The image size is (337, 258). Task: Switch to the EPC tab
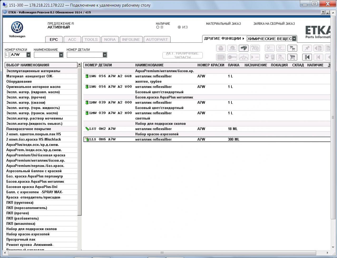click(54, 39)
